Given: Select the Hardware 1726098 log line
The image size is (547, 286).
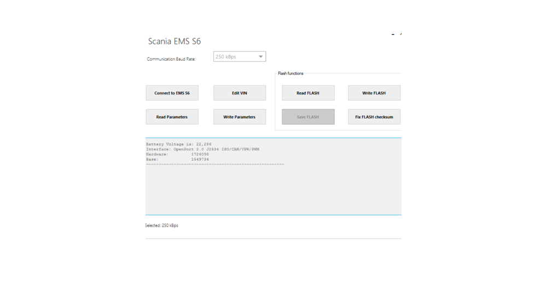Looking at the screenshot, I should coord(177,154).
